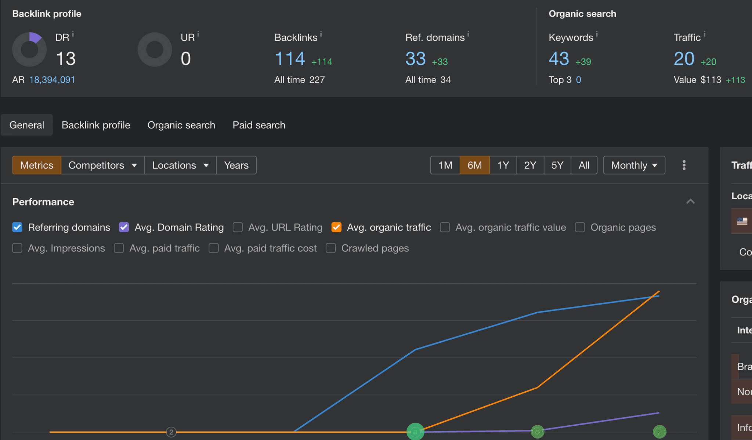Switch to the Backlink profile tab

pos(96,125)
